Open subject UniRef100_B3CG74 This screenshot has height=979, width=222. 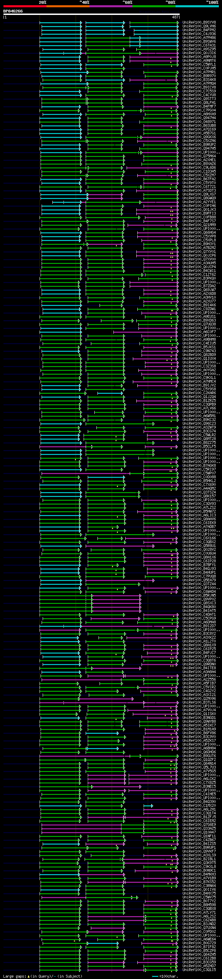pos(199,431)
